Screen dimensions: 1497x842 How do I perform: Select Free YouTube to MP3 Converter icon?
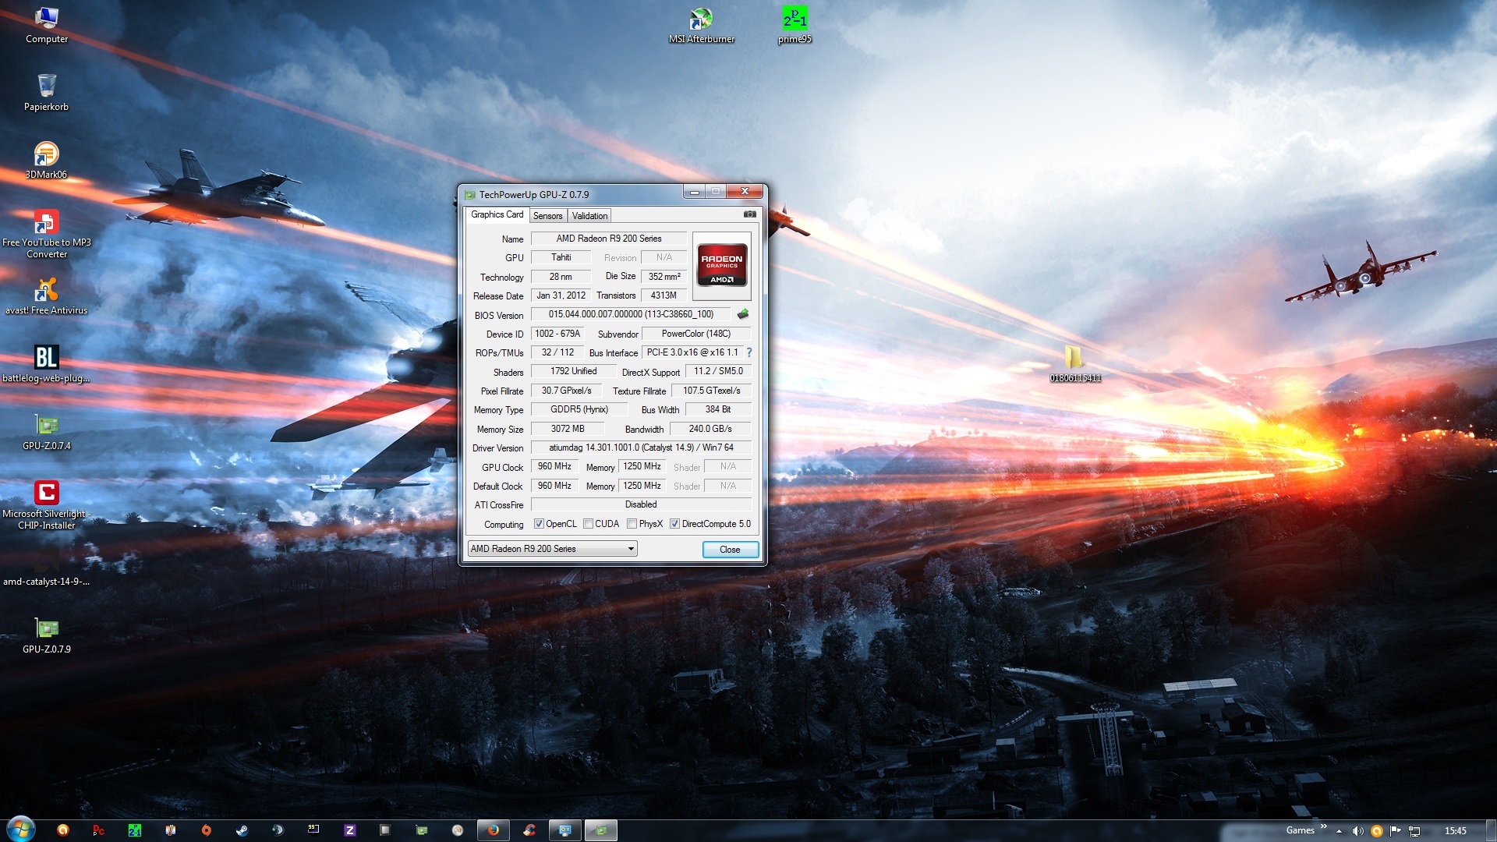pyautogui.click(x=47, y=234)
